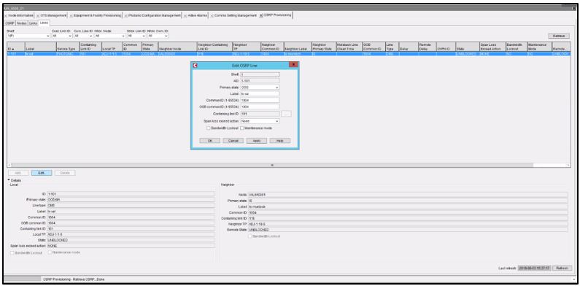Screen dimensions: 580x286
Task: Open the Comms Setting Management tab
Action: pos(235,15)
